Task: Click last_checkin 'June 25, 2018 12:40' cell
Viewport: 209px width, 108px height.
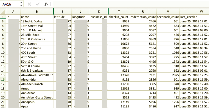Action: pyautogui.click(x=194, y=84)
